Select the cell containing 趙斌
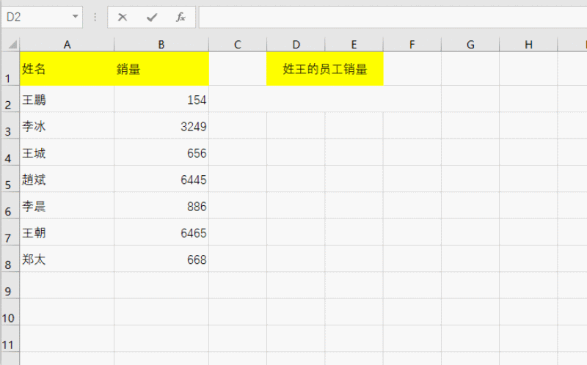The image size is (587, 365). click(67, 179)
